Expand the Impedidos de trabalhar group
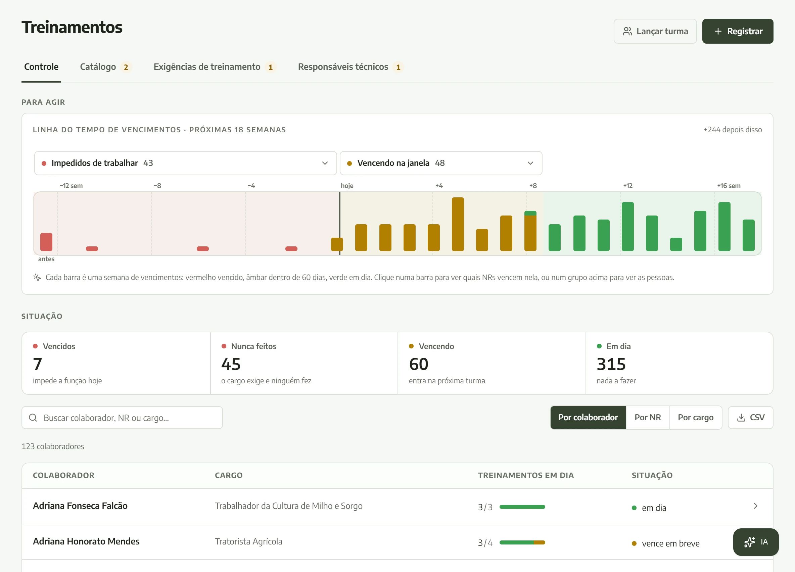Viewport: 795px width, 572px height. [x=185, y=163]
